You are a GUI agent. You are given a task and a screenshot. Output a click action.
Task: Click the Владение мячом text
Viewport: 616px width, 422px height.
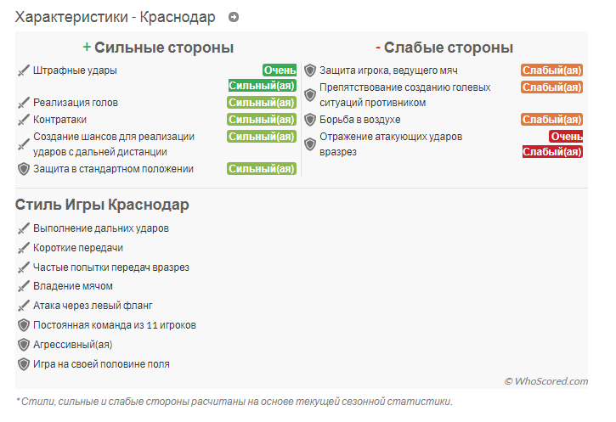(73, 286)
